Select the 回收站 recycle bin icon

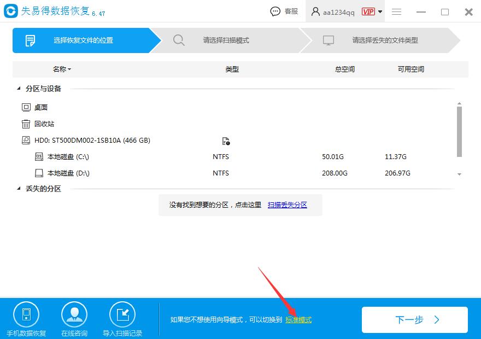click(x=26, y=124)
